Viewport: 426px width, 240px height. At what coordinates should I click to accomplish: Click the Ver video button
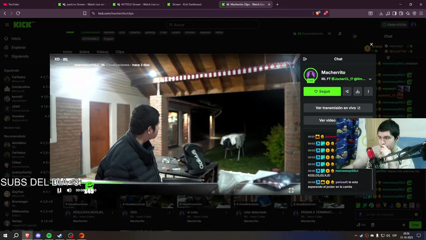click(x=327, y=120)
